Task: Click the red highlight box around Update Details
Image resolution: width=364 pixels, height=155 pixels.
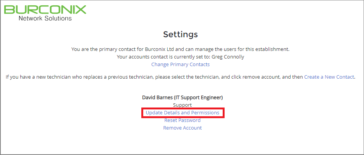Action: 183,113
